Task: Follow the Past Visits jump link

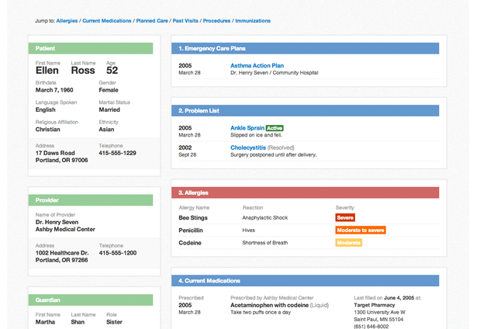Action: 185,21
